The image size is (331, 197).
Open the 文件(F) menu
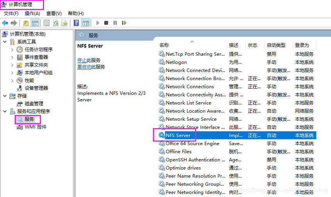coord(11,14)
